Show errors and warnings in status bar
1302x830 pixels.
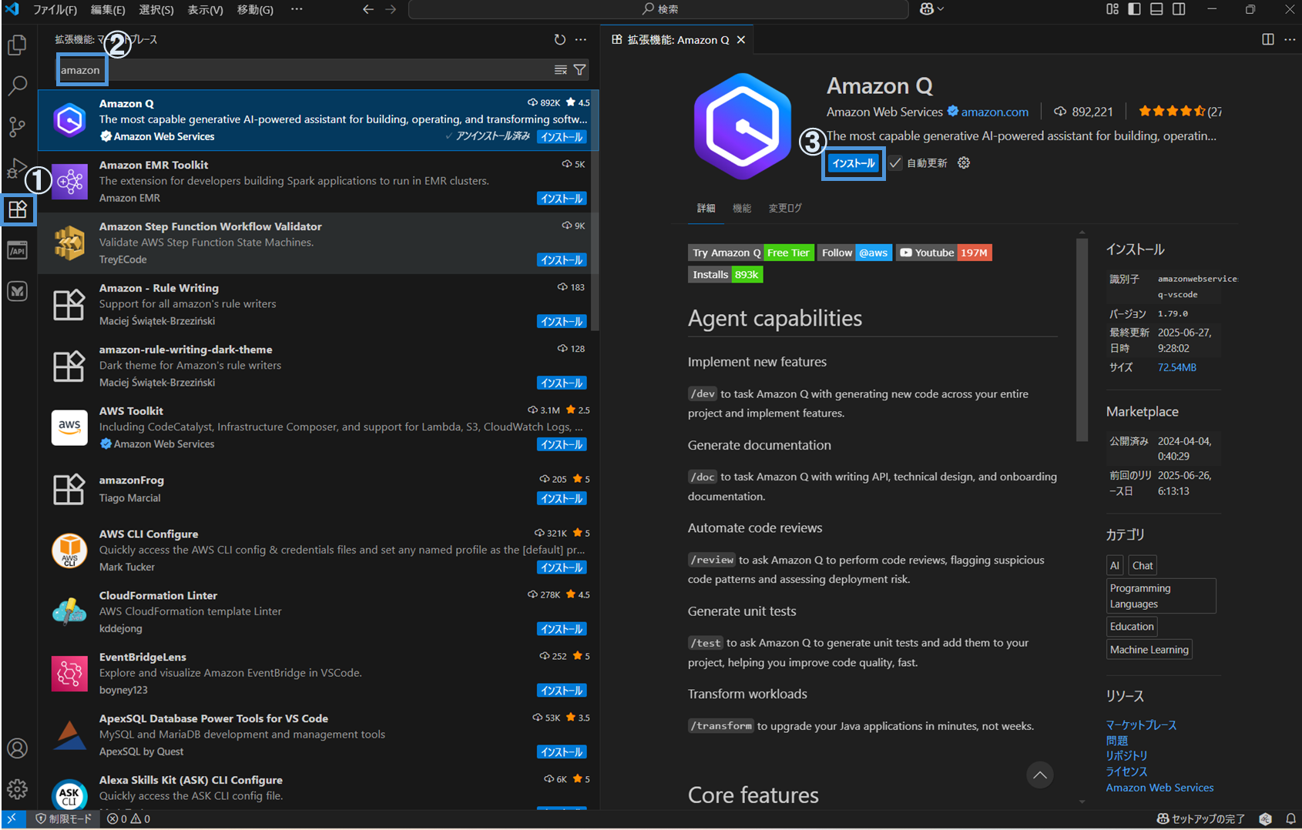[x=129, y=818]
